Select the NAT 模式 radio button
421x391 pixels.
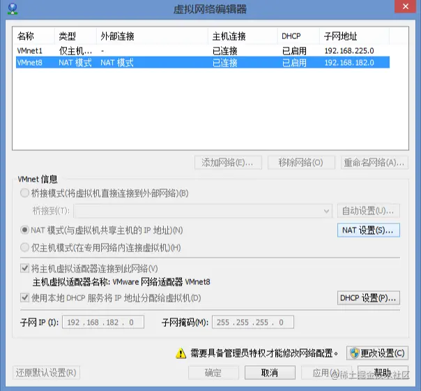tap(24, 230)
